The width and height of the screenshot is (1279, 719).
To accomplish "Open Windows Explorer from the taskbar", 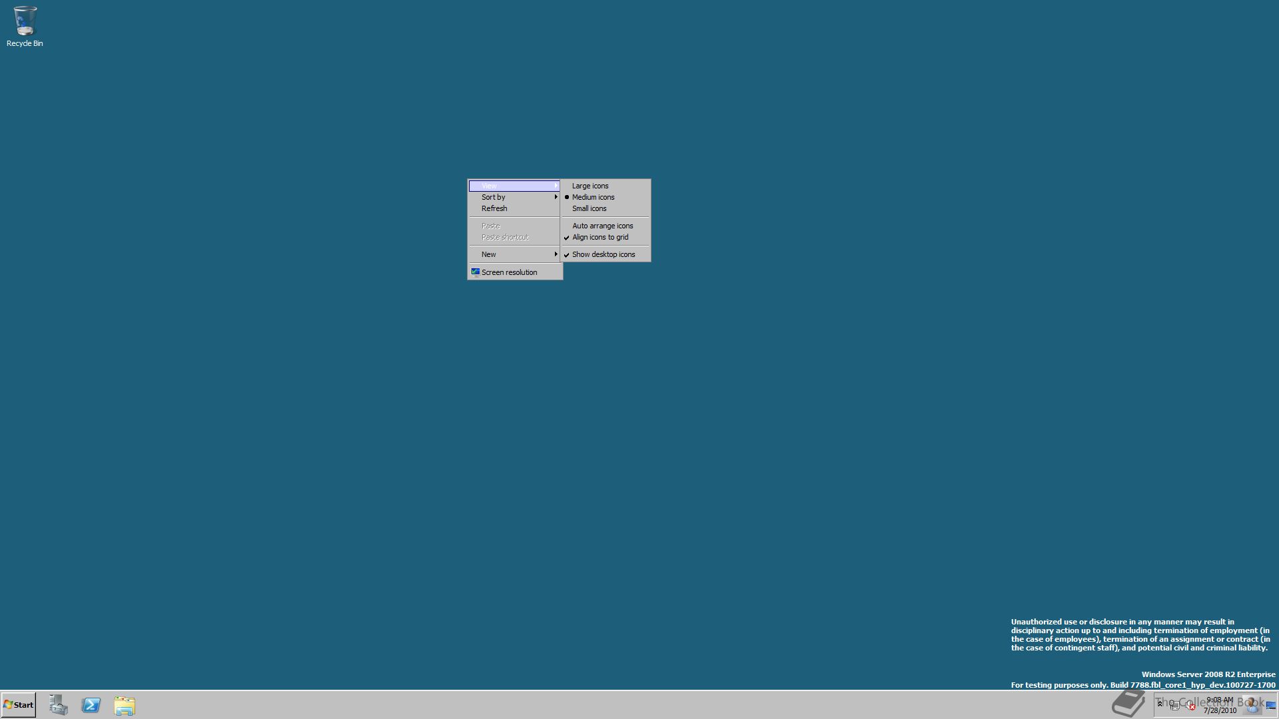I will click(x=125, y=705).
